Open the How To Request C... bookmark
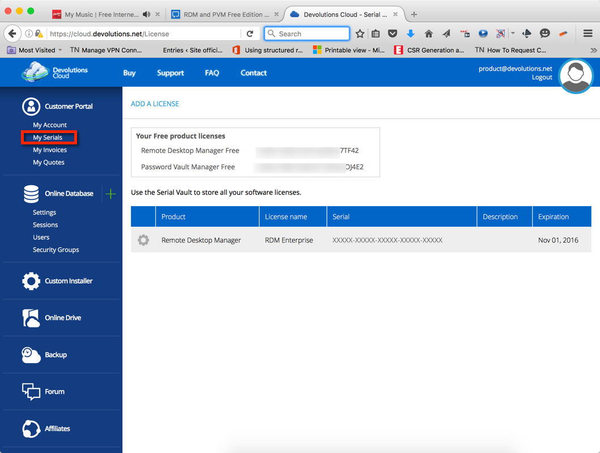600x453 pixels. [x=510, y=50]
